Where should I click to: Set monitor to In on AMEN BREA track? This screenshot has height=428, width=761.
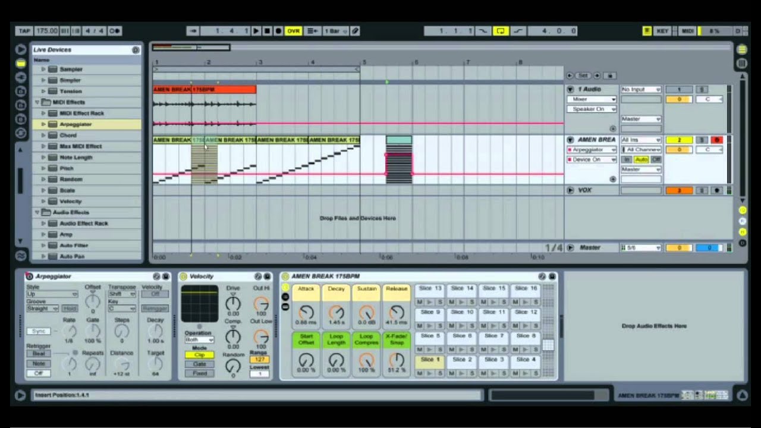click(x=627, y=160)
